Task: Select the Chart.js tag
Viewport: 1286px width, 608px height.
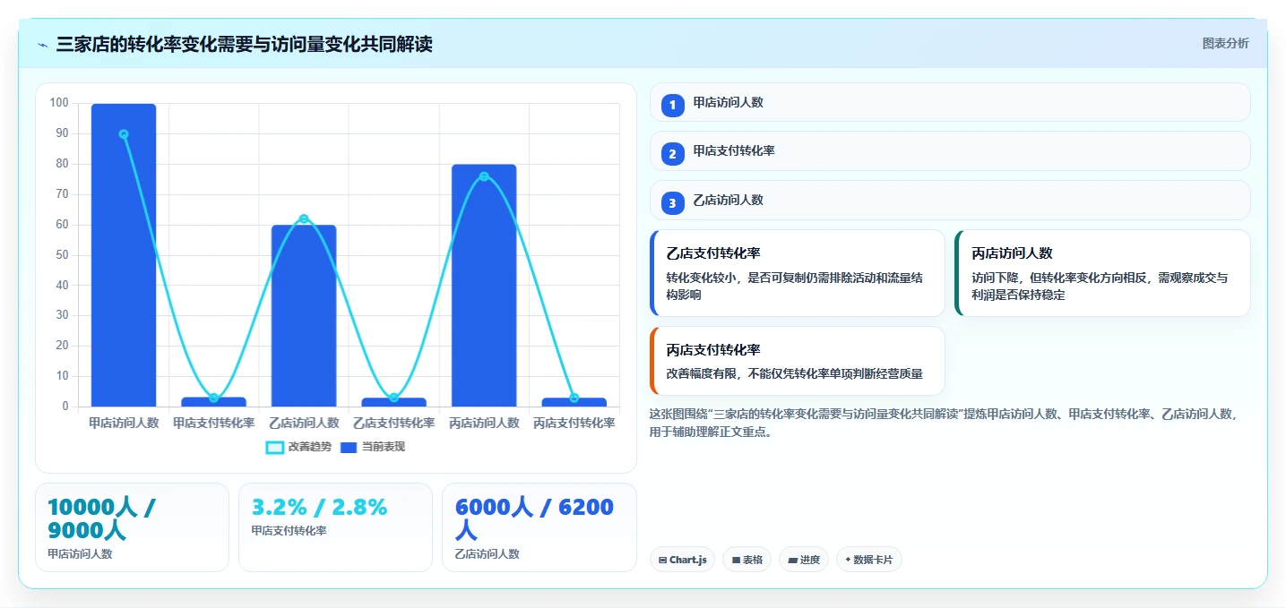Action: click(x=682, y=560)
